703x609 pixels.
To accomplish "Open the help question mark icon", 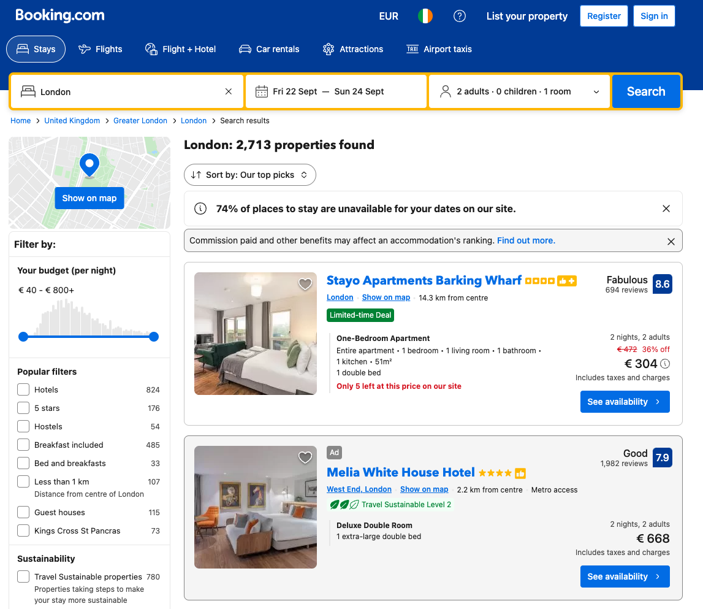I will click(460, 16).
